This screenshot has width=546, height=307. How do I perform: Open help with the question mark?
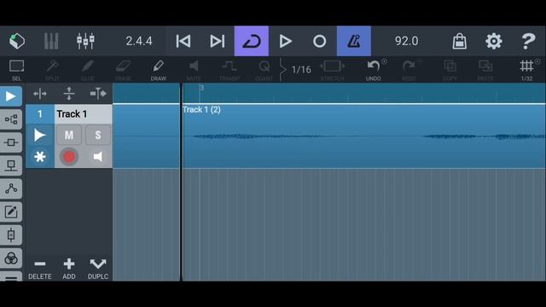[x=528, y=41]
